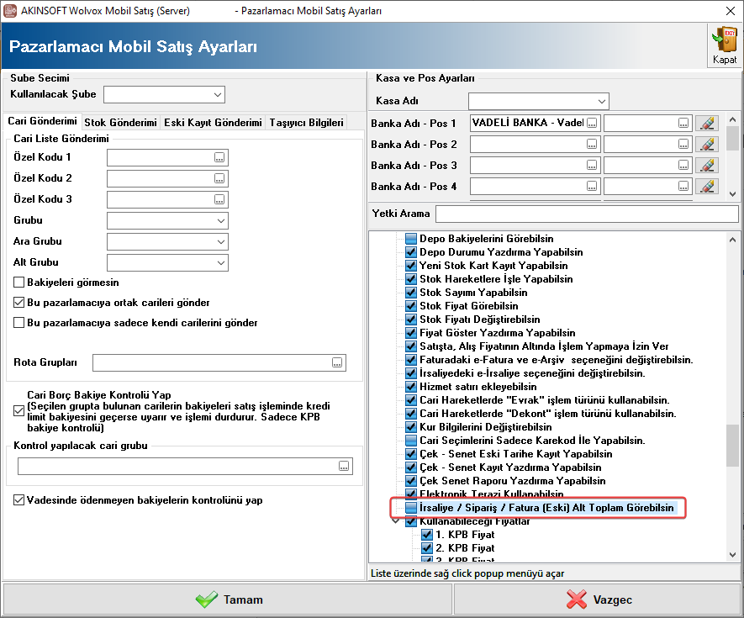This screenshot has width=744, height=618.
Task: Confirm settings with Tamam button
Action: click(228, 599)
